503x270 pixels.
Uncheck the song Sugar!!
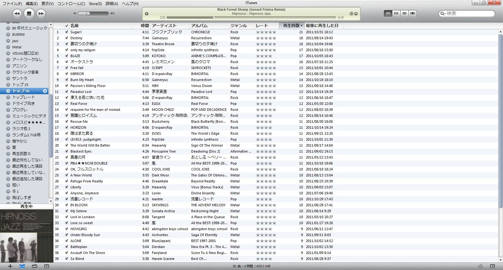(x=67, y=32)
